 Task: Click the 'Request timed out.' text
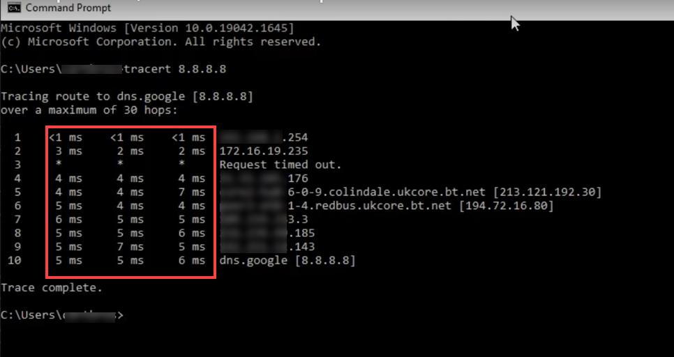[280, 165]
